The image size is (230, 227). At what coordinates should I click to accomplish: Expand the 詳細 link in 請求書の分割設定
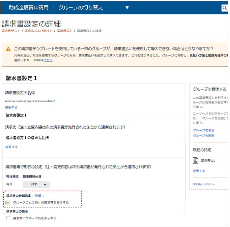(x=39, y=196)
